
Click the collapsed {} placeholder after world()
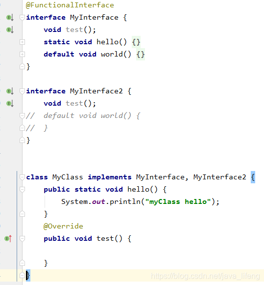141,55
